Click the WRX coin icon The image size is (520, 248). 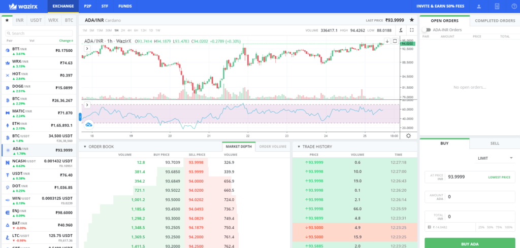click(7, 63)
